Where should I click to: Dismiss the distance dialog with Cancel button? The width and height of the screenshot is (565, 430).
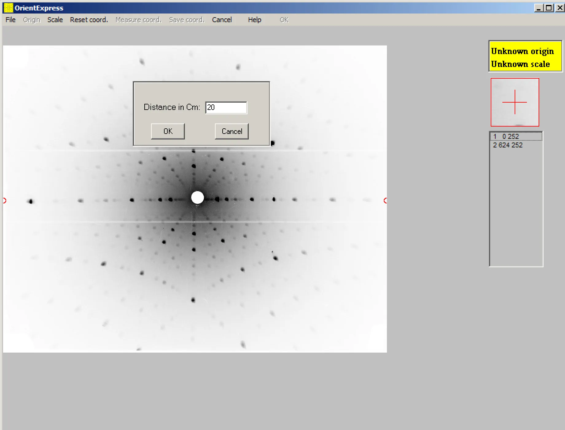[232, 131]
